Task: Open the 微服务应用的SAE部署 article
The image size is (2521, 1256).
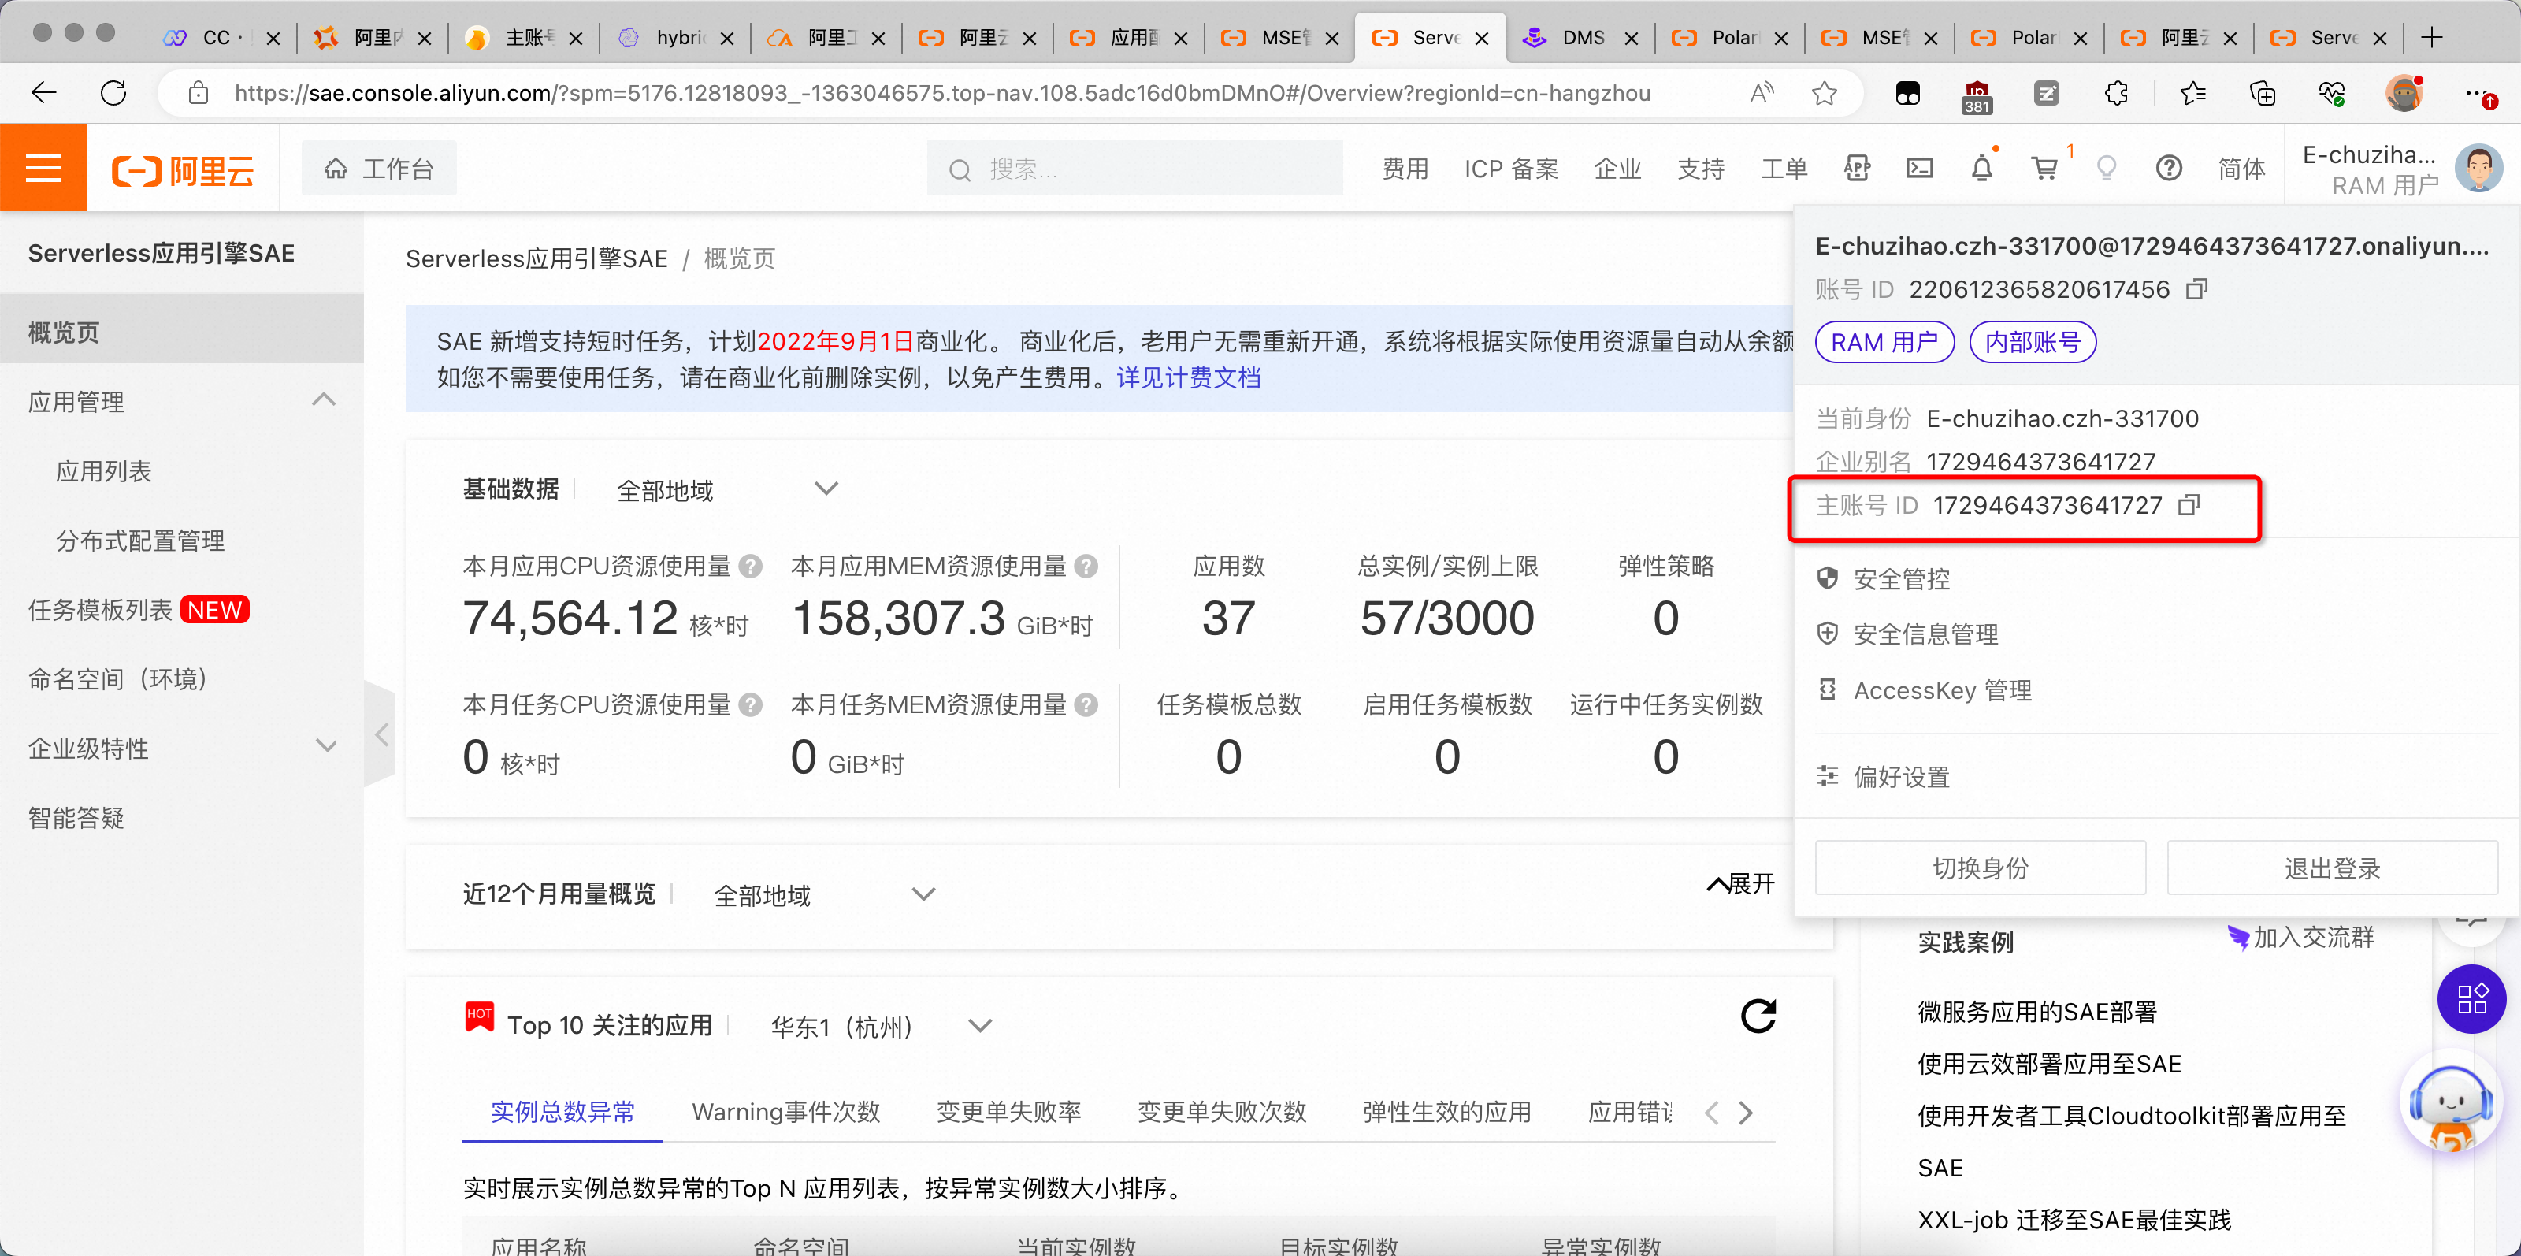Action: (x=2036, y=1013)
